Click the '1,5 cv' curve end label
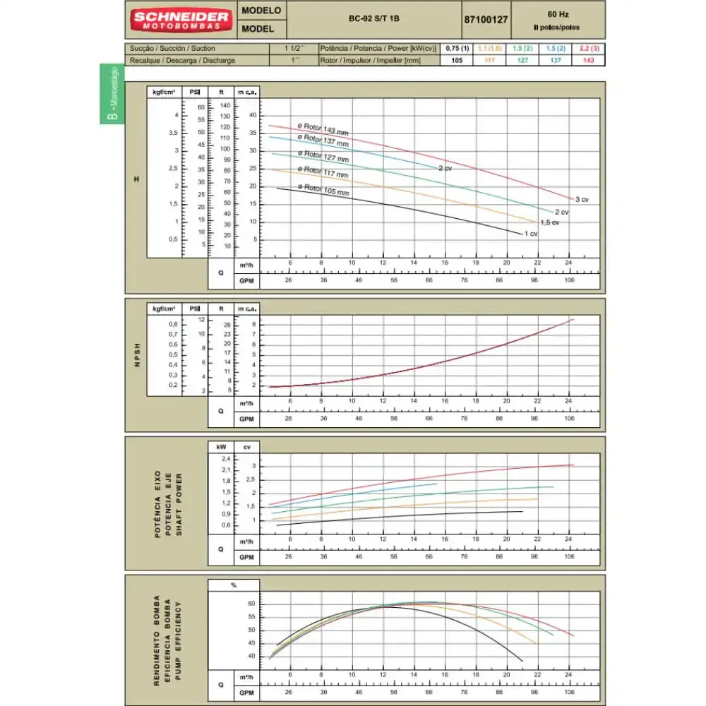This screenshot has height=706, width=706. click(550, 222)
